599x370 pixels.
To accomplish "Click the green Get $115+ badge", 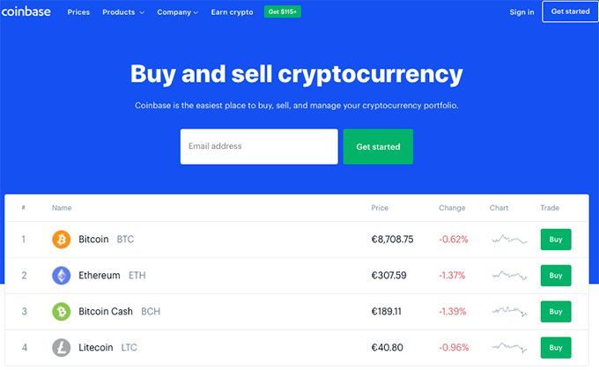I will click(x=282, y=11).
